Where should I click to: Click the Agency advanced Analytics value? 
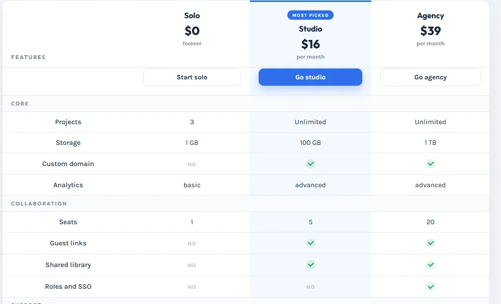coord(430,185)
